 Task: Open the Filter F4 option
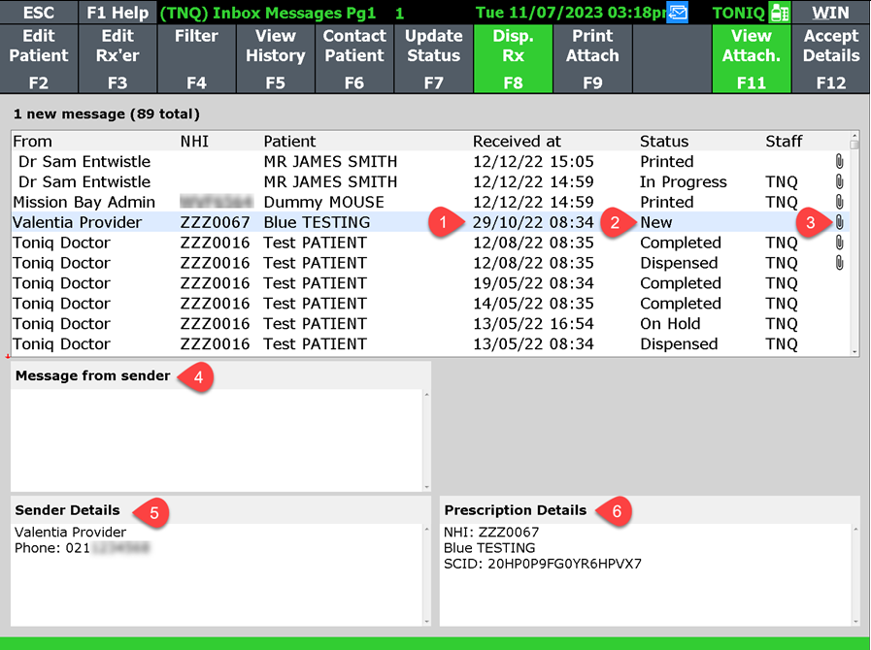click(x=196, y=58)
